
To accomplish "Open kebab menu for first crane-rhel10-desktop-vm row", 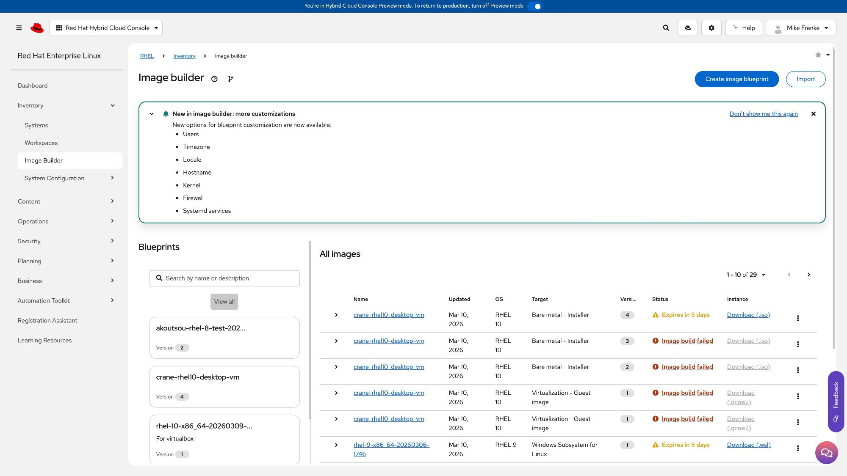I will click(798, 318).
